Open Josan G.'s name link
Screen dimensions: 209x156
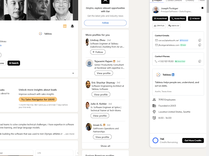[98, 125]
